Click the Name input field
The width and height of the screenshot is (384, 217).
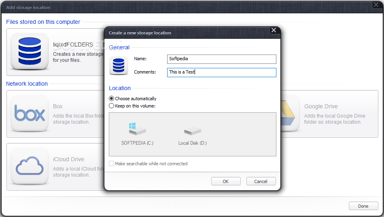coord(222,59)
